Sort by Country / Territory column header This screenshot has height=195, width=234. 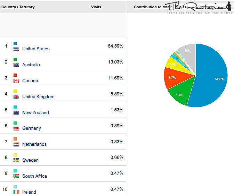(x=18, y=7)
